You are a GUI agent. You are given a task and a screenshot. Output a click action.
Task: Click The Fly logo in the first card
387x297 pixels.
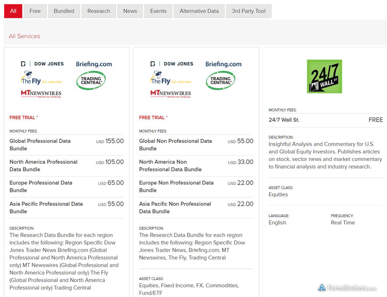(x=41, y=78)
